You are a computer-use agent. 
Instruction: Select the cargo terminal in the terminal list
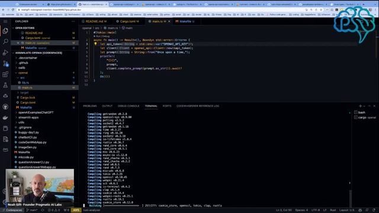tap(365, 117)
